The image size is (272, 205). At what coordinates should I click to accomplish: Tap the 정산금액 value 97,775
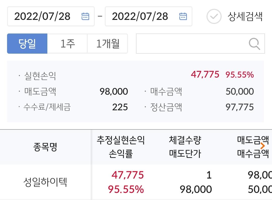point(240,107)
